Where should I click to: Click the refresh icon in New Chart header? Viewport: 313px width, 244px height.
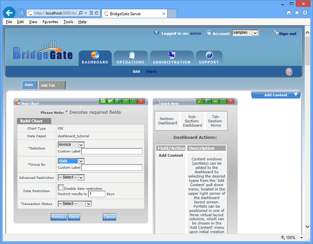point(103,101)
